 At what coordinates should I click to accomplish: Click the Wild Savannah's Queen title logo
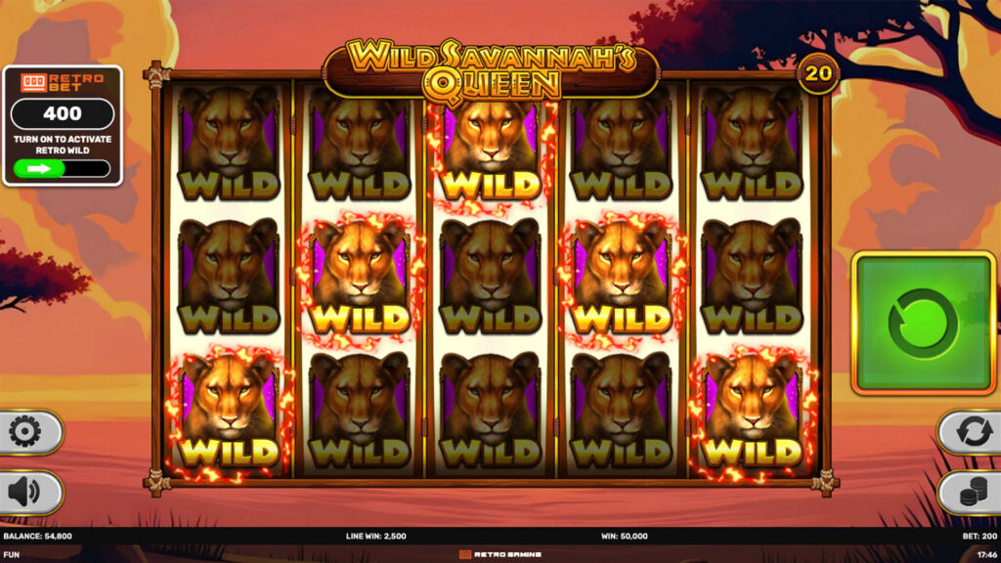coord(492,70)
